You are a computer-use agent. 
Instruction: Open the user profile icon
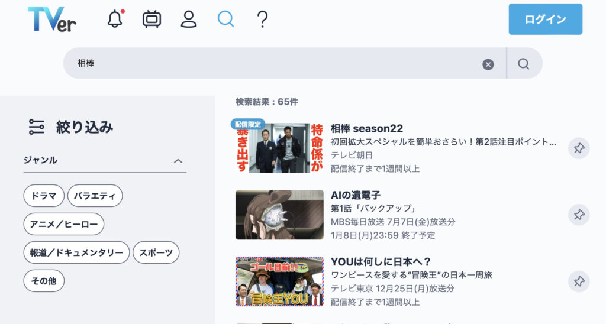188,20
